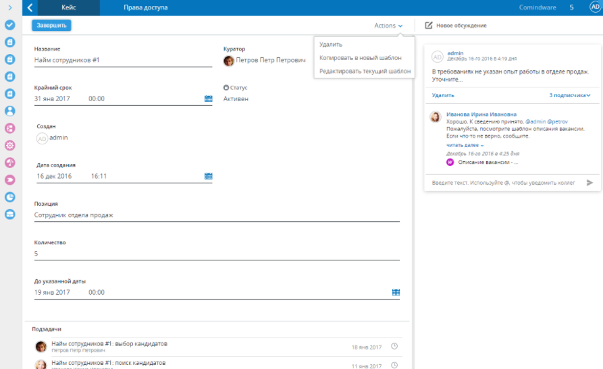Open the user profile icon in sidebar
The height and width of the screenshot is (369, 603).
[x=10, y=111]
